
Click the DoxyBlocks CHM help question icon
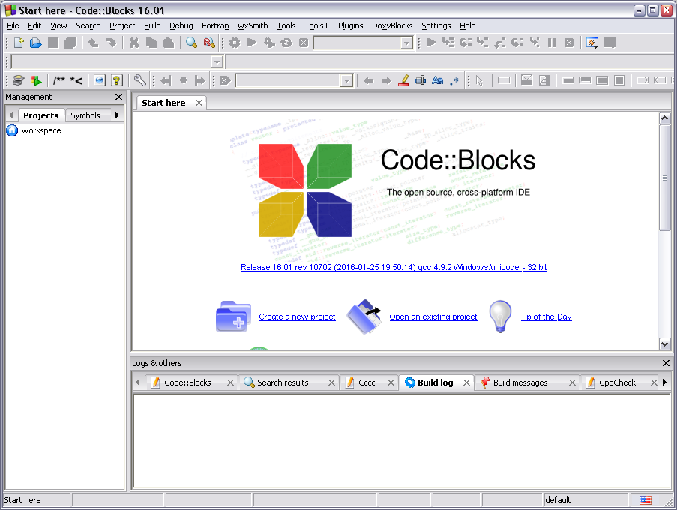(117, 80)
